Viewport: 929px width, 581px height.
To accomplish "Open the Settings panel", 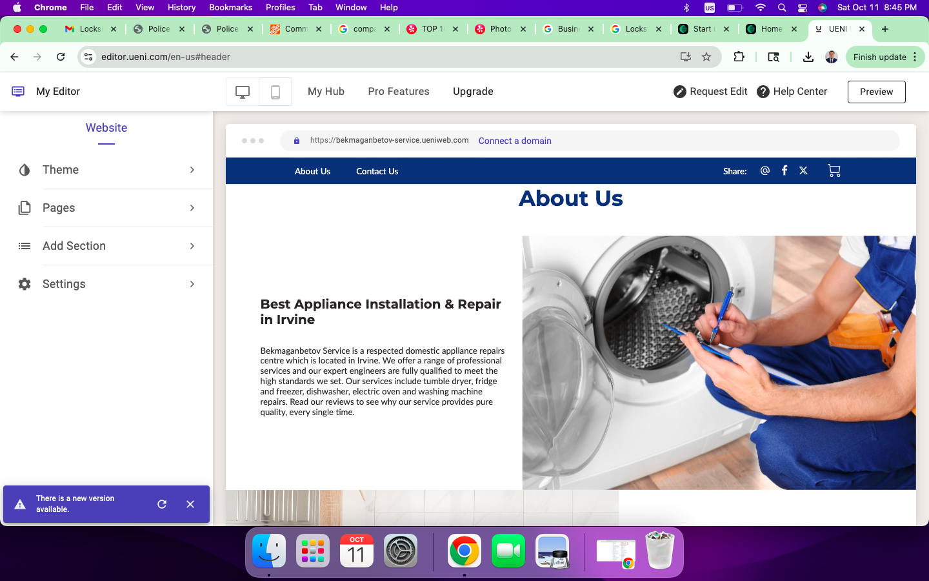I will [106, 284].
